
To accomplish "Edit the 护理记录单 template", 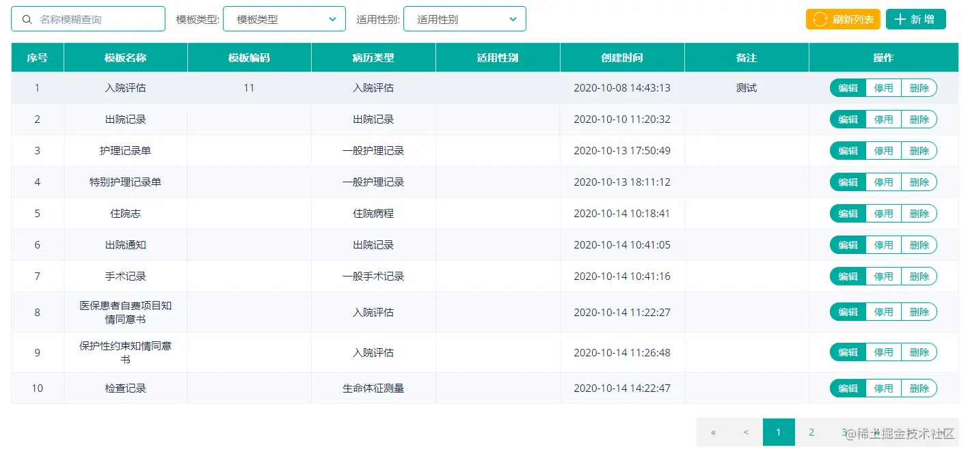I will tap(848, 151).
